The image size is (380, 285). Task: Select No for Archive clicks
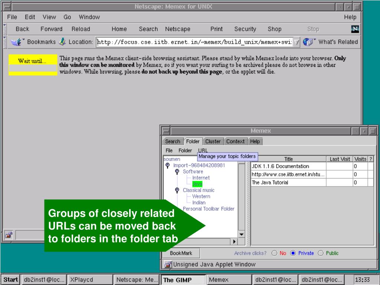[x=274, y=253]
